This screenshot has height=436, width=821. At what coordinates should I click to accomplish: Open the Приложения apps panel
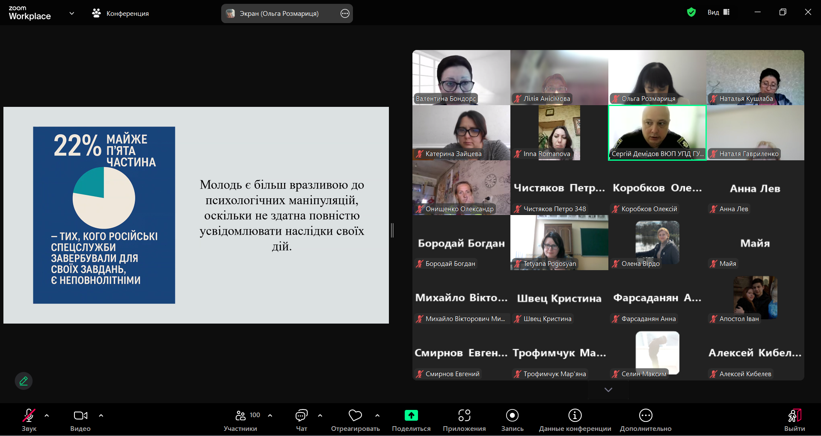pyautogui.click(x=464, y=420)
